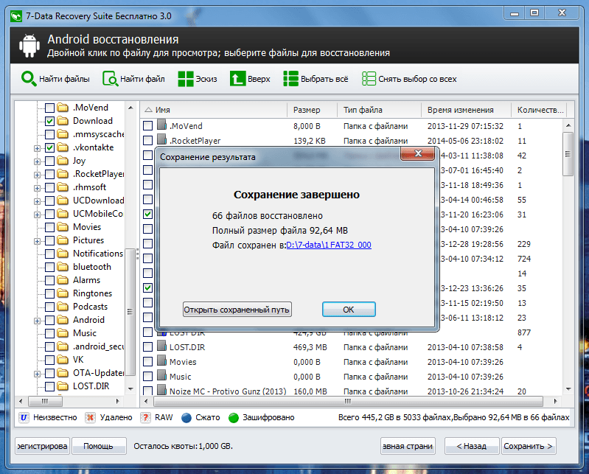
Task: Expand the .vkontakte tree node
Action: (x=37, y=148)
